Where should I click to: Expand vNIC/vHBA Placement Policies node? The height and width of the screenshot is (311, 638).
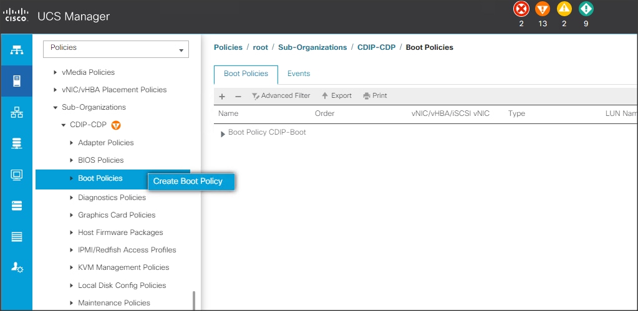[x=56, y=90]
